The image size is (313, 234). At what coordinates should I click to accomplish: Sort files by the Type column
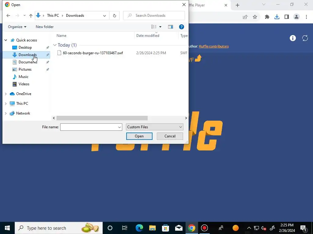(x=184, y=36)
